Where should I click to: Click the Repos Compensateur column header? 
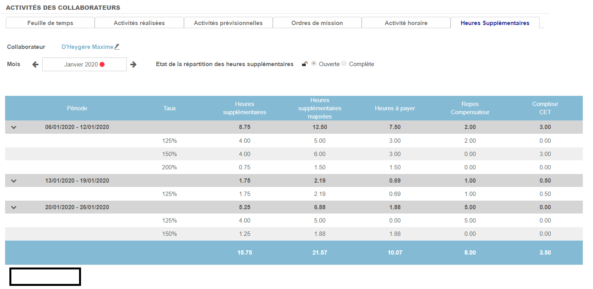tap(470, 108)
